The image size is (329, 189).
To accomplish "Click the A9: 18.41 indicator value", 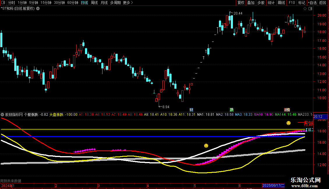I will 151,115.
